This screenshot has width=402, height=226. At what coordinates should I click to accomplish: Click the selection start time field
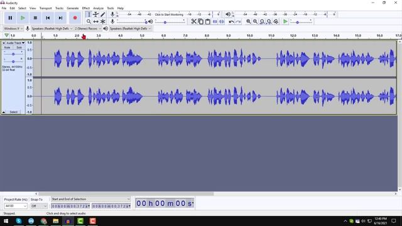tap(70, 206)
